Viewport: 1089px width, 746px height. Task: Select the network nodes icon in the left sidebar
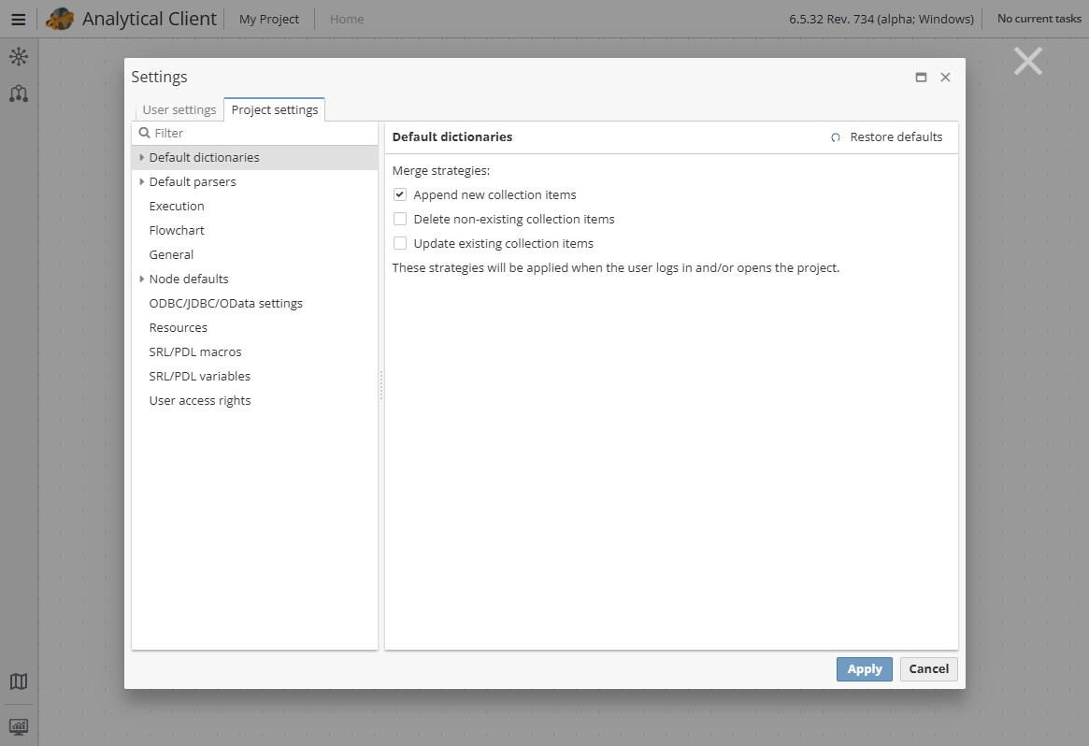(19, 56)
